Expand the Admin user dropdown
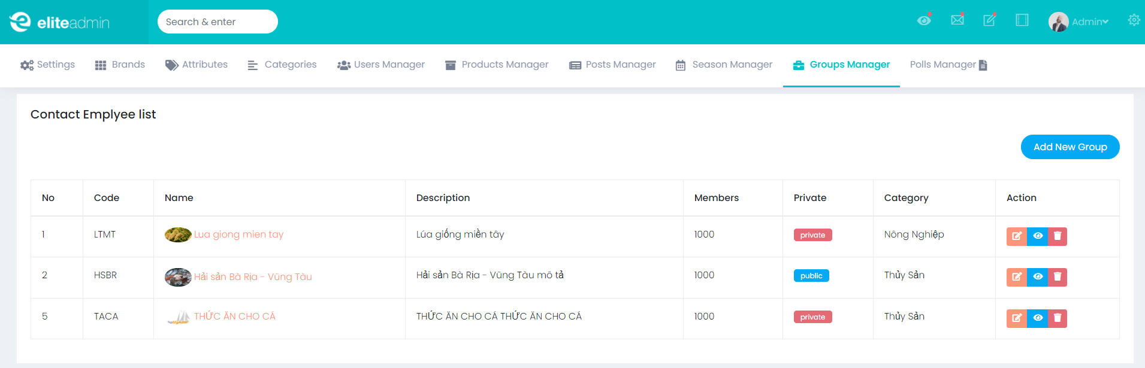This screenshot has width=1145, height=368. click(x=1079, y=22)
